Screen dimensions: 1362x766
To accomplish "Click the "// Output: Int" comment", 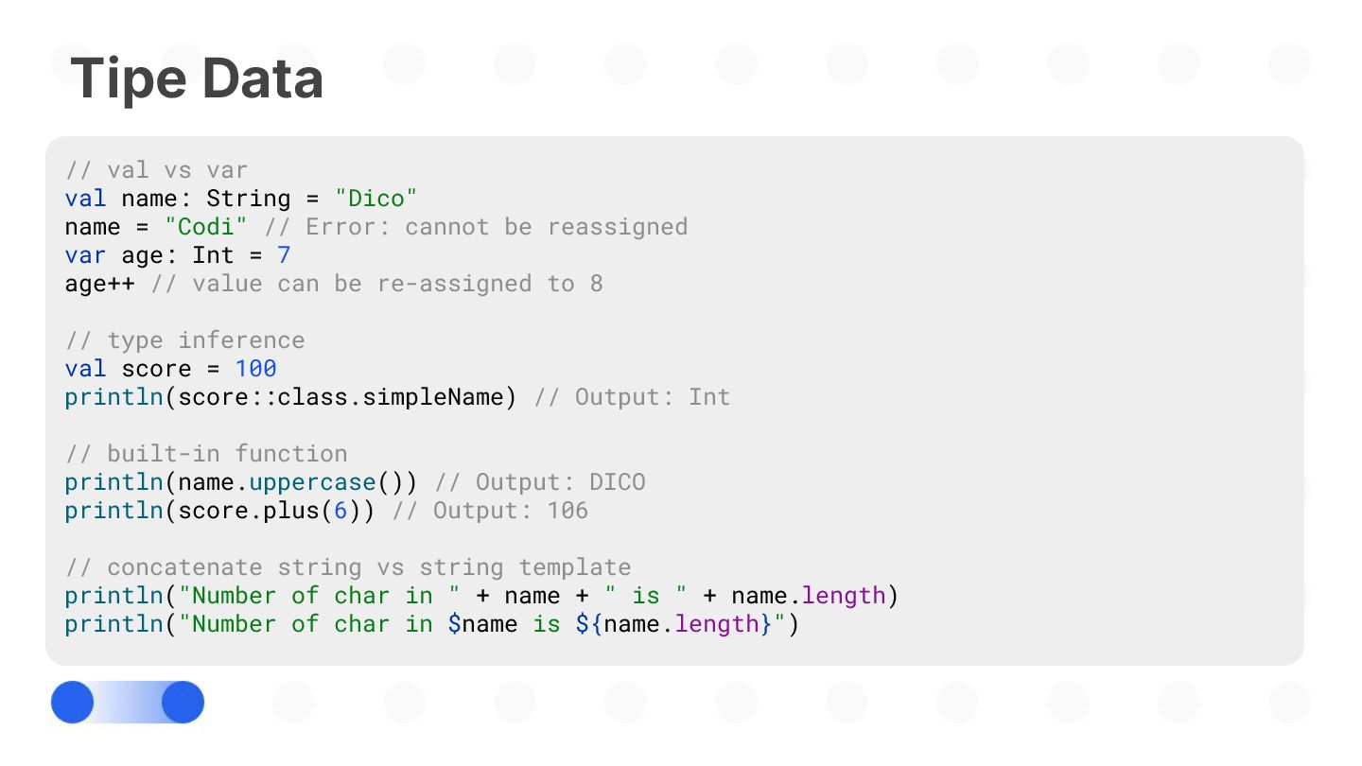I will 632,397.
